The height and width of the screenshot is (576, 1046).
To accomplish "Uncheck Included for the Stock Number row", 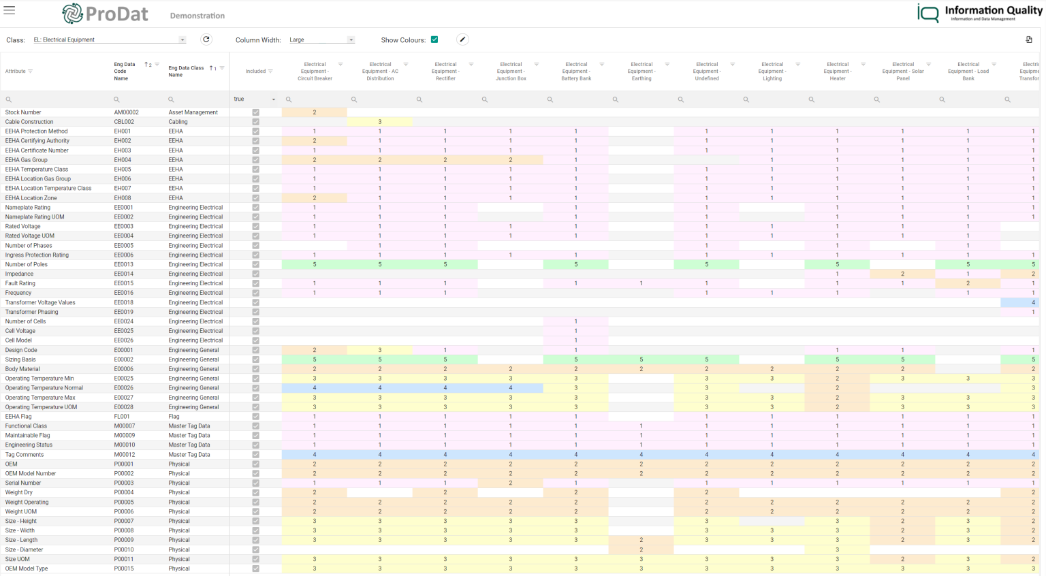I will coord(255,112).
